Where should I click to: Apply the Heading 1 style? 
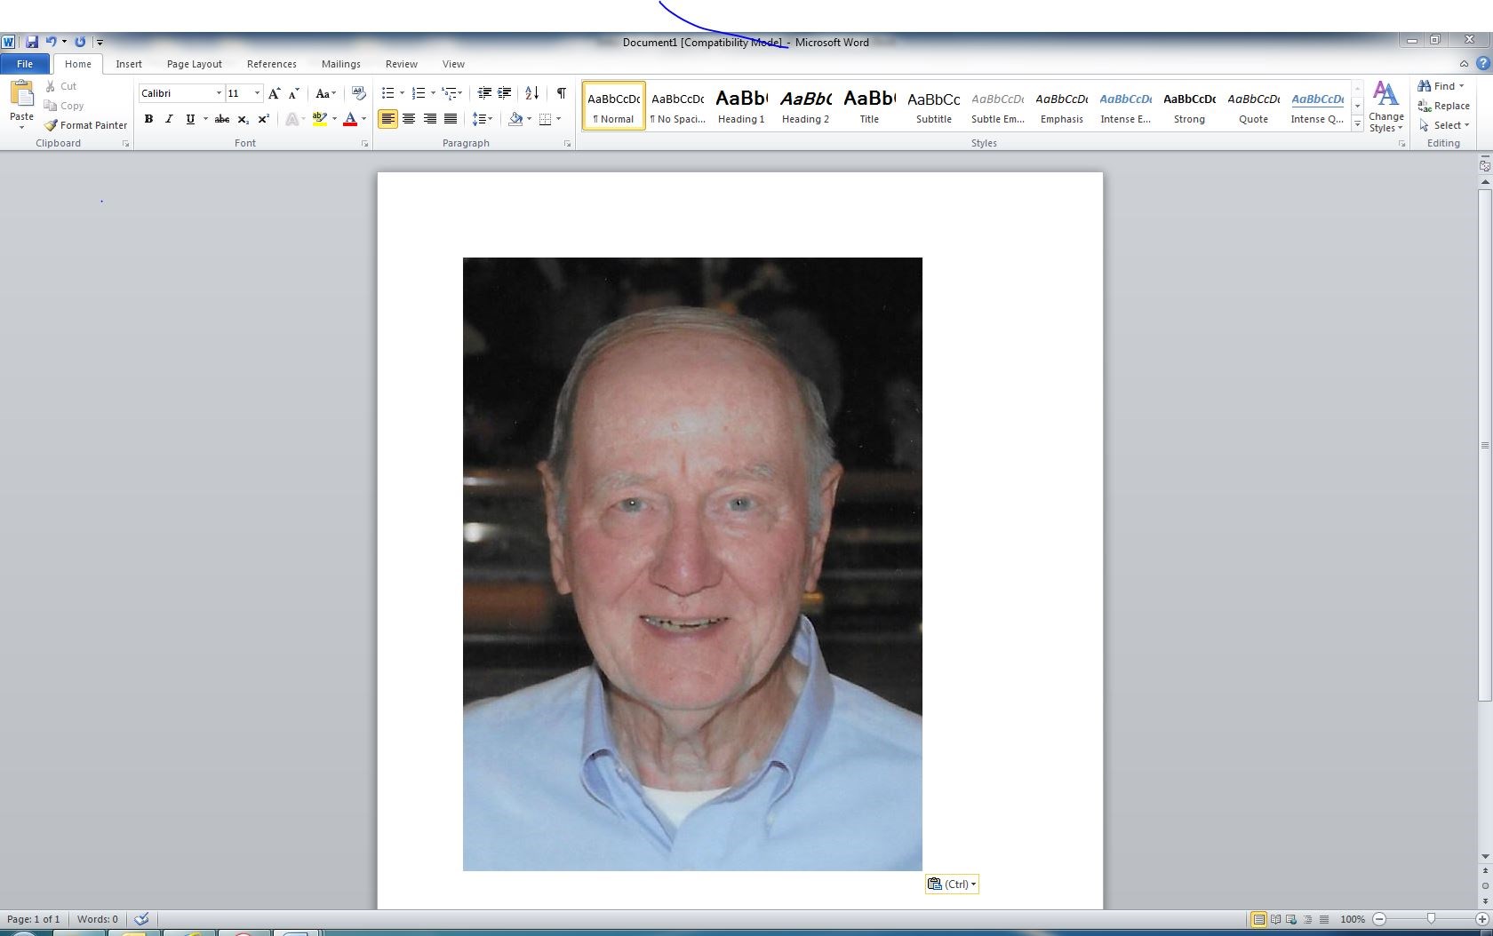click(x=741, y=106)
